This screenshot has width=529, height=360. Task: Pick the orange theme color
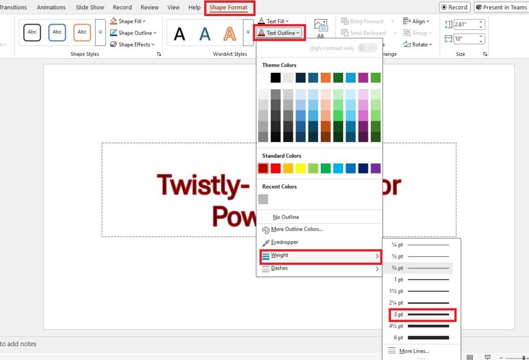(x=325, y=77)
